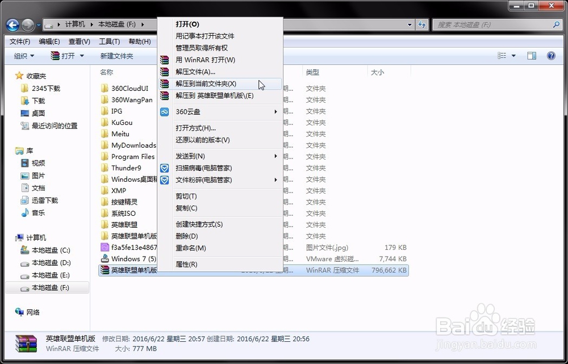Select 打开(O) in context menu
The image size is (568, 364).
220,24
